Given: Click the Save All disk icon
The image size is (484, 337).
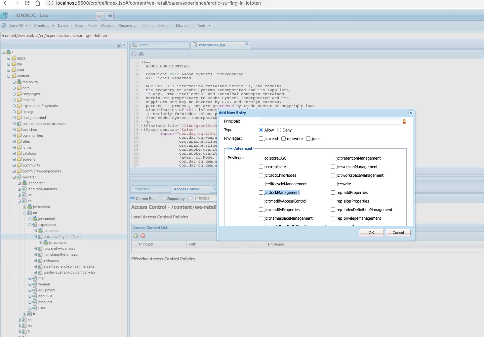Looking at the screenshot, I should pos(4,25).
